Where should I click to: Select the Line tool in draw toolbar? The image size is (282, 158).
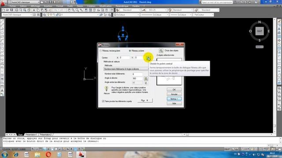2,21
